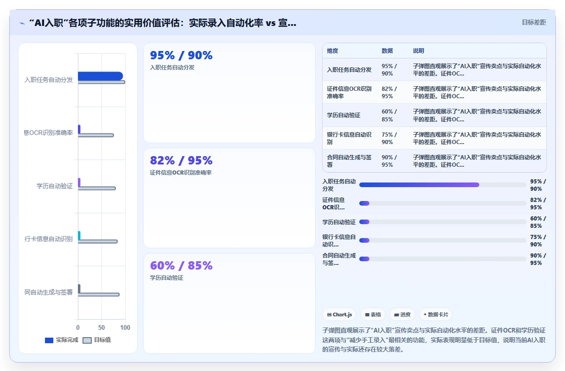Click the card caption 学历自动验证 under 60% / 85%
Screen dimensions: 565x371
tap(166, 278)
